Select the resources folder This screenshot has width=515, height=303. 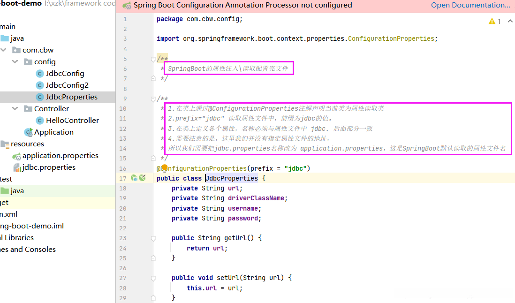pyautogui.click(x=27, y=144)
